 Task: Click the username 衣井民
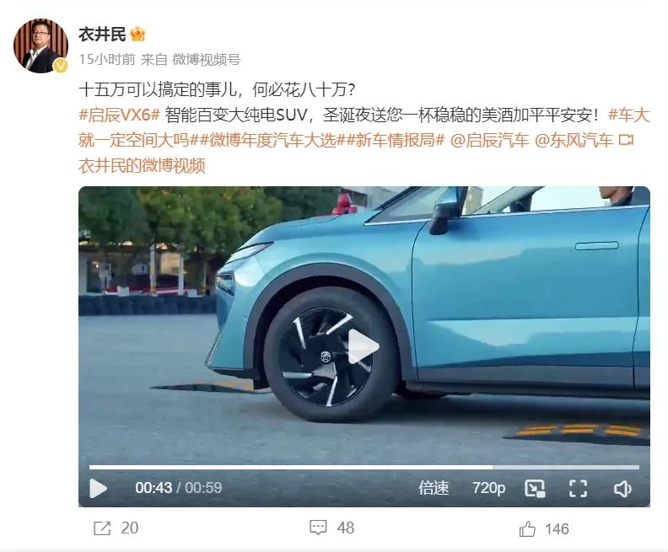coord(102,35)
